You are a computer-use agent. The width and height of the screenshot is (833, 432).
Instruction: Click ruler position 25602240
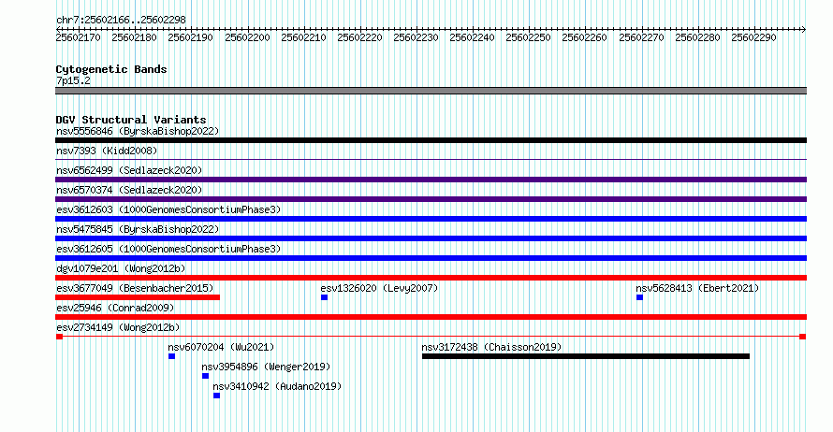(x=473, y=37)
